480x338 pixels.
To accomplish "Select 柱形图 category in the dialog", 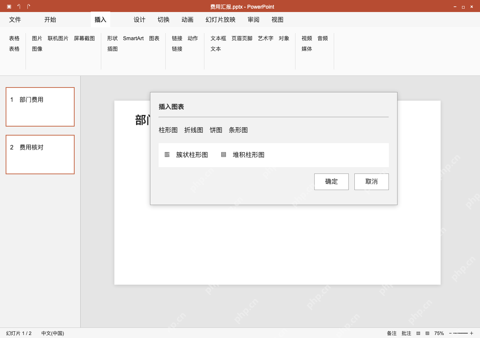I will 168,130.
